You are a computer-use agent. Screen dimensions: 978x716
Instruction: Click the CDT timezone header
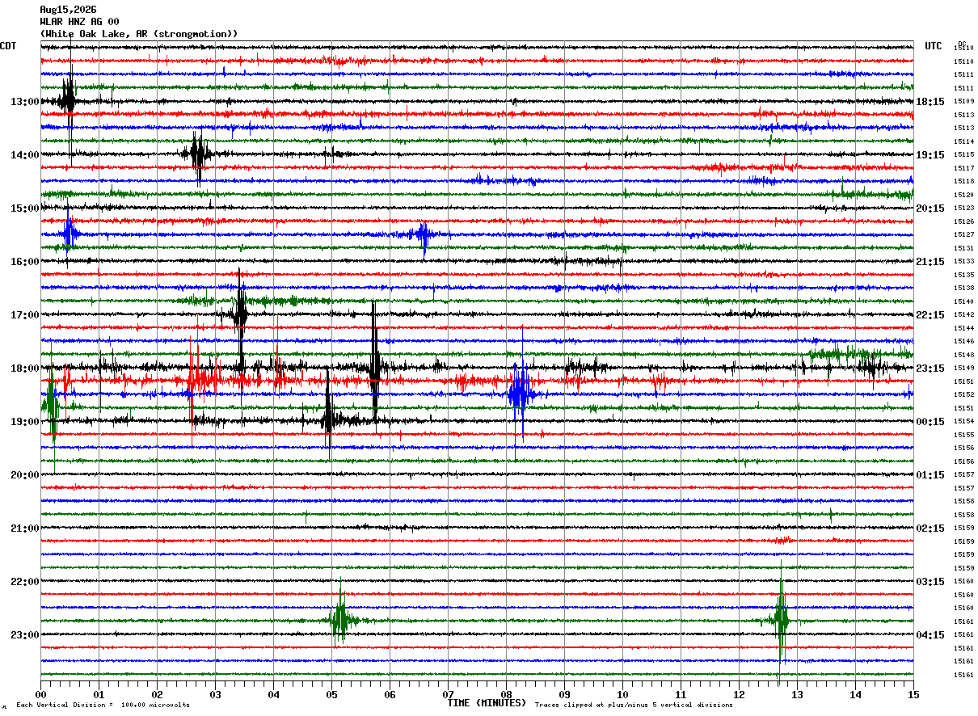pos(8,46)
